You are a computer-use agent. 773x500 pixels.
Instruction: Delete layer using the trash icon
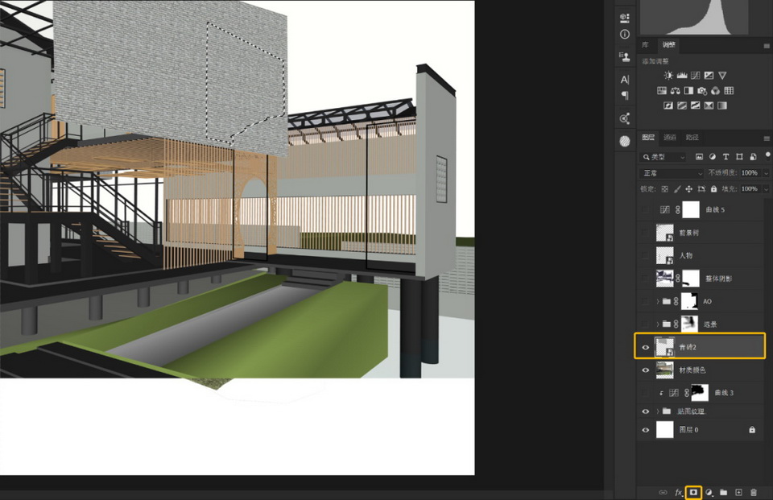click(754, 492)
